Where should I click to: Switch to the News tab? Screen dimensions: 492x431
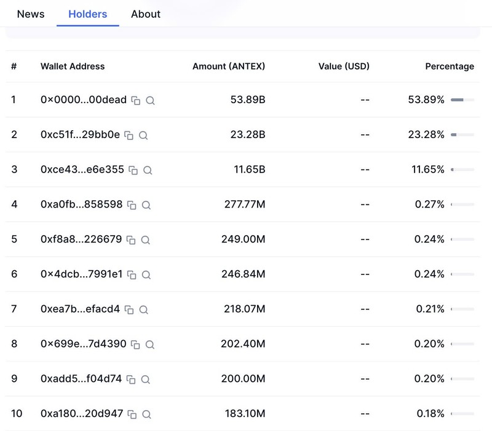(x=31, y=14)
